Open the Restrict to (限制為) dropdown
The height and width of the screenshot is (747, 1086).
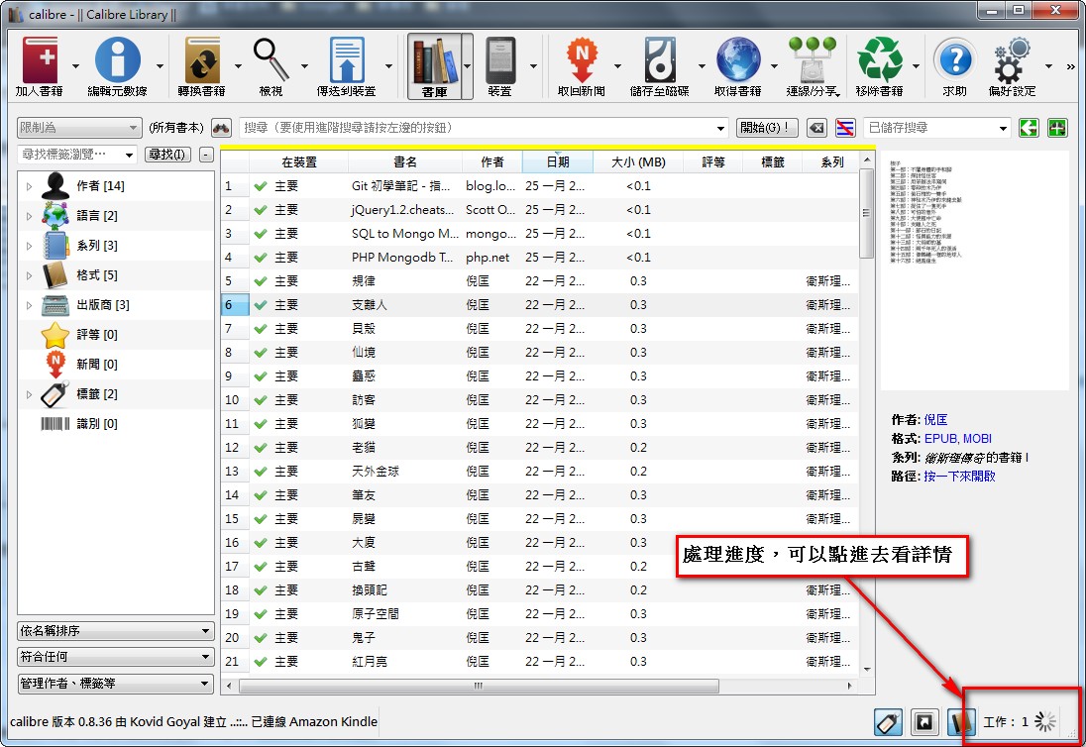79,128
